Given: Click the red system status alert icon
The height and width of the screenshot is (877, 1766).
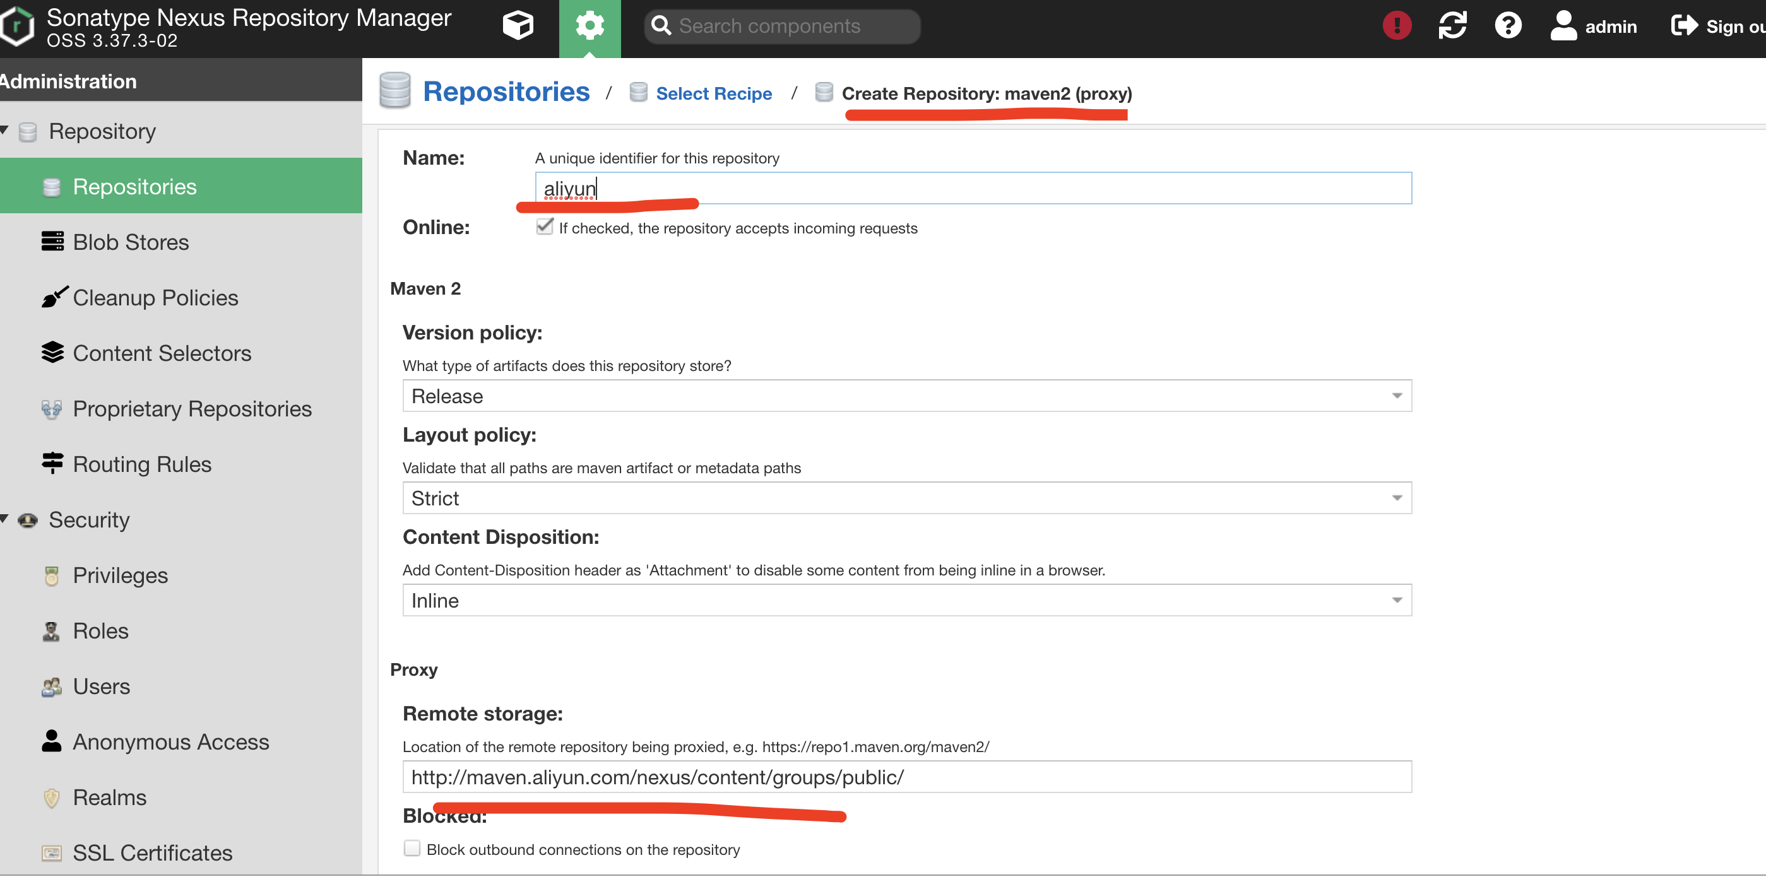Looking at the screenshot, I should [1397, 26].
